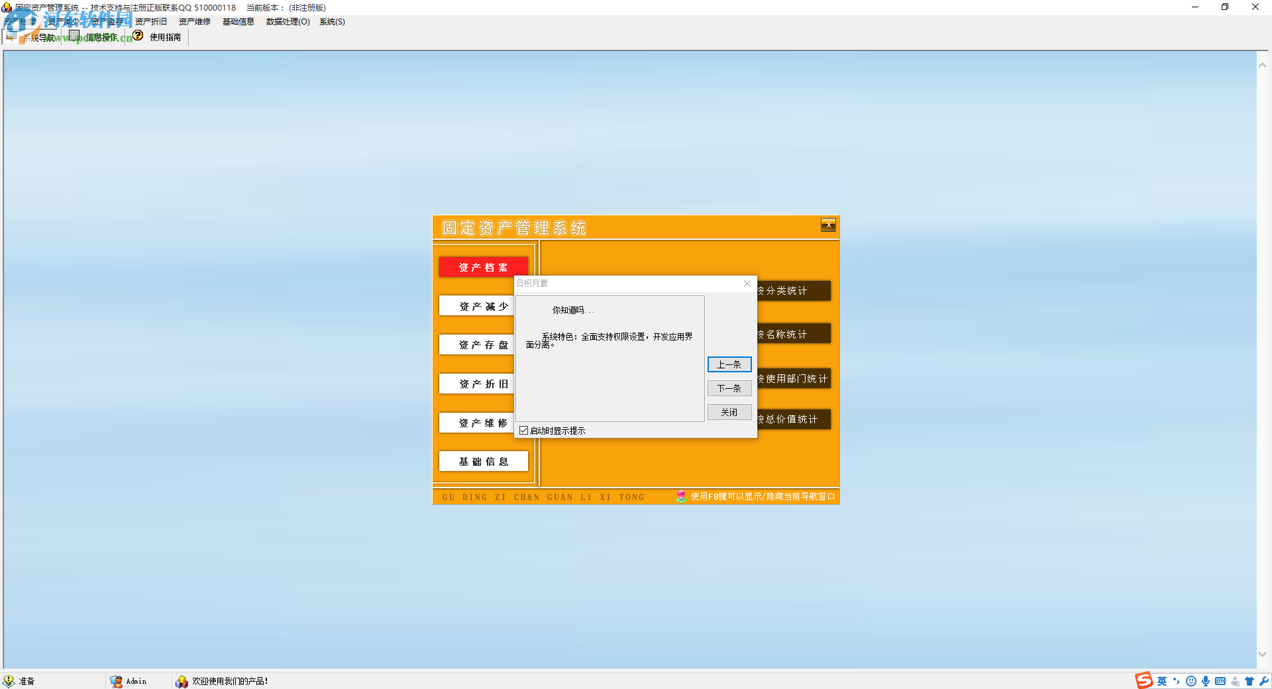This screenshot has width=1272, height=689.
Task: Select 资产维修 in the navigation panel
Action: 476,423
